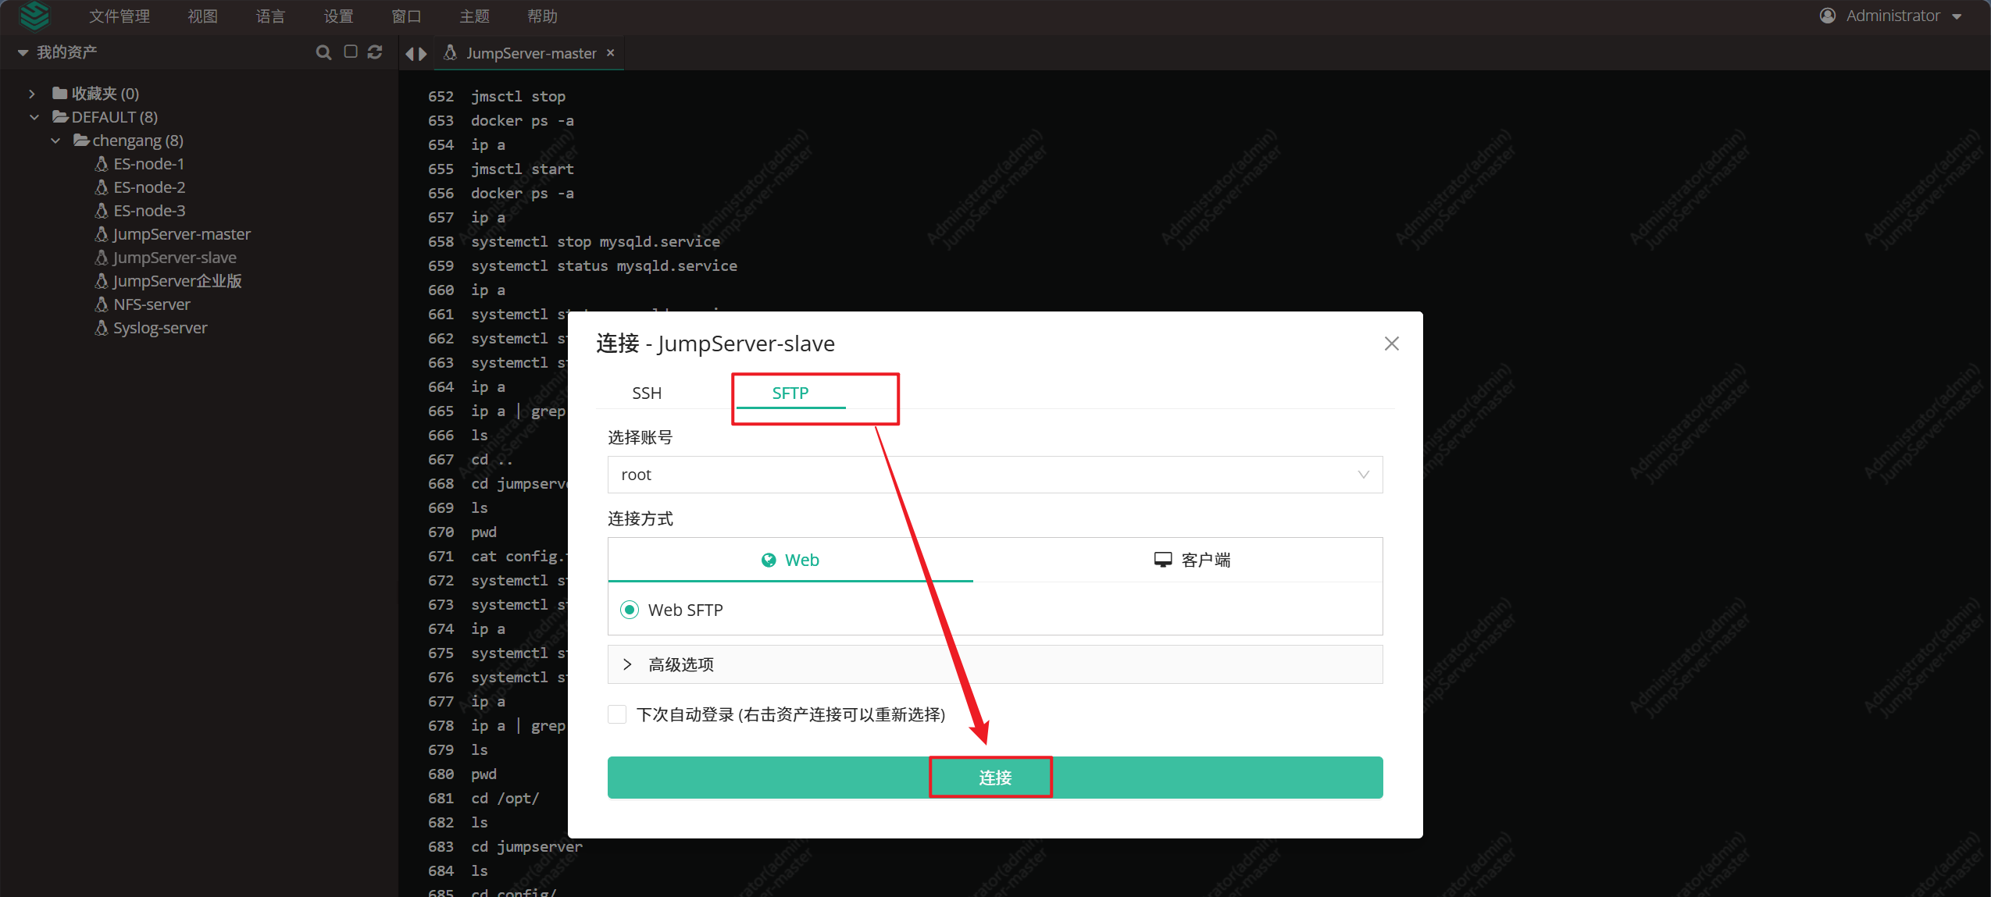Click the JumpServer logo icon
The image size is (1991, 897).
coord(34,16)
